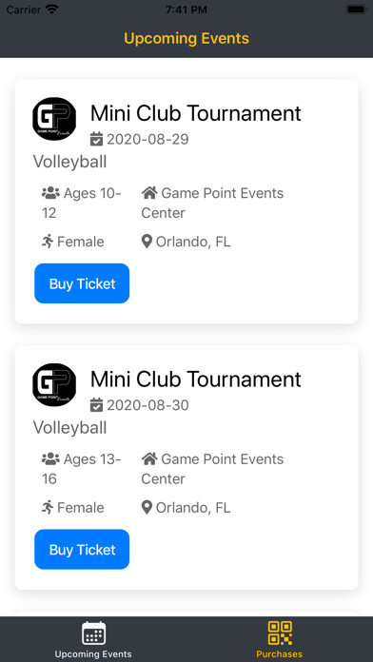Switch to the Purchases tab
Image resolution: width=373 pixels, height=662 pixels.
point(280,639)
